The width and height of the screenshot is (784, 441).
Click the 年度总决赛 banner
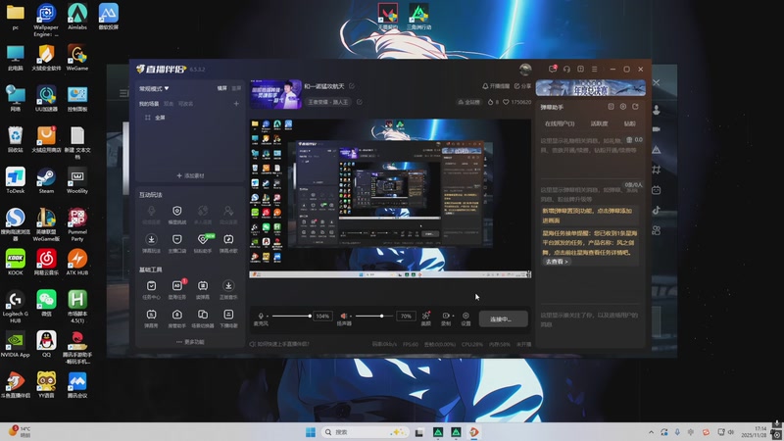(x=591, y=88)
